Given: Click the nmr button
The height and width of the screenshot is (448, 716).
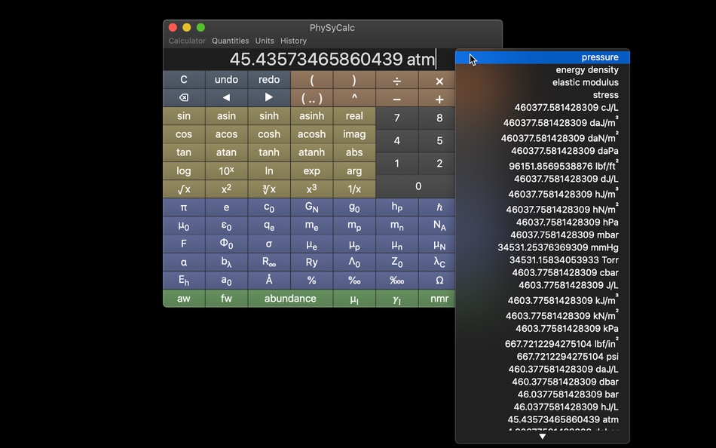Looking at the screenshot, I should (x=439, y=299).
